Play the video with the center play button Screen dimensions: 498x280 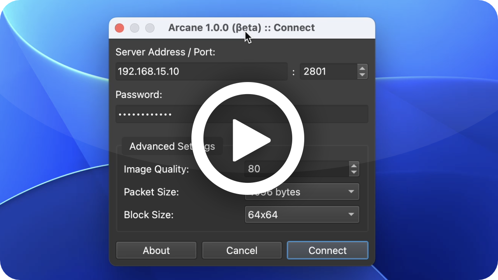[x=248, y=138]
